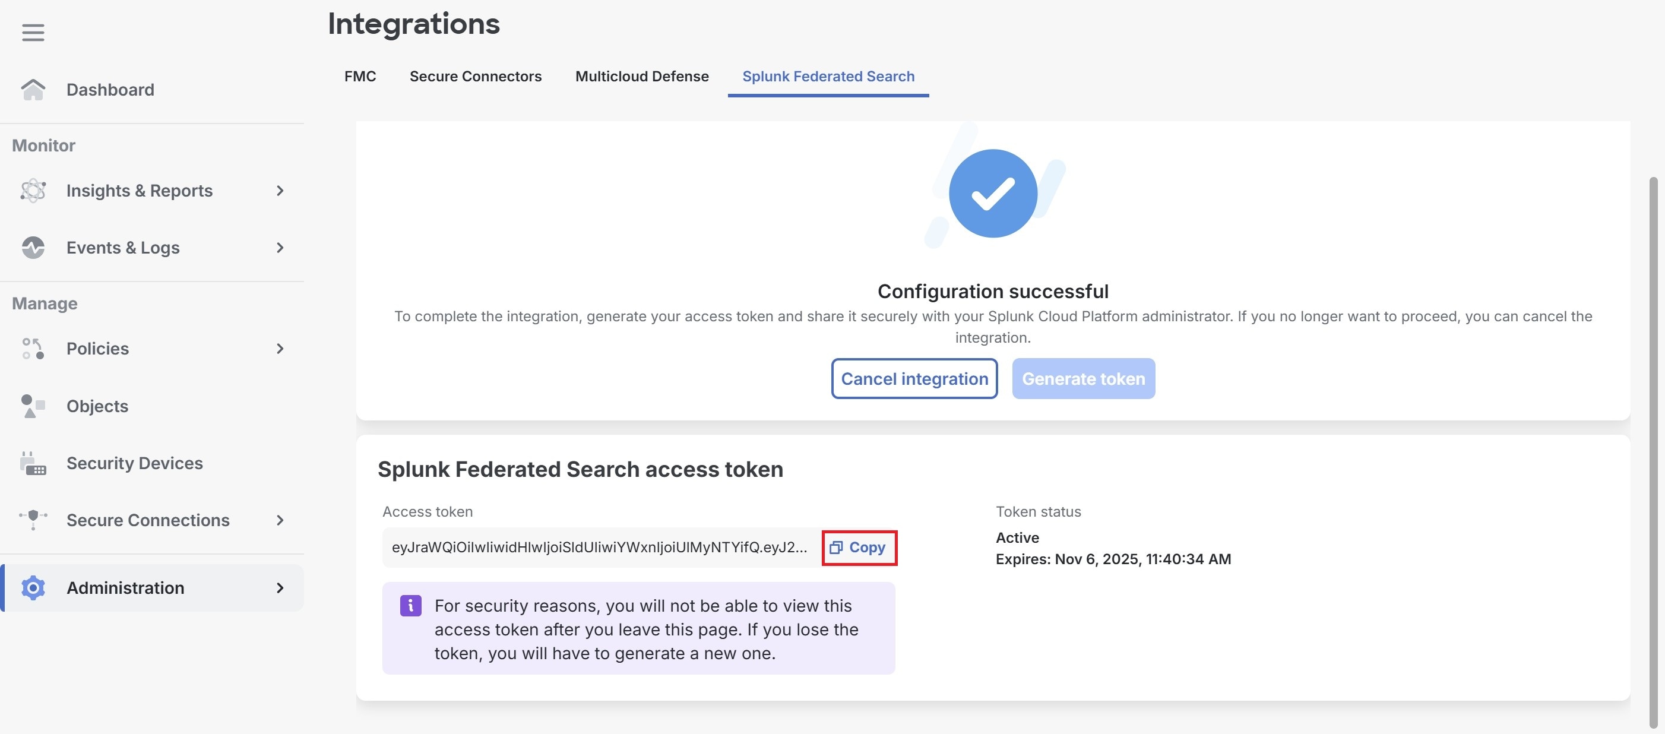Click the Events & Logs pulse icon
1665x734 pixels.
pyautogui.click(x=33, y=248)
